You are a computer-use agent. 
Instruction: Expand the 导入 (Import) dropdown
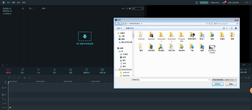tap(31, 9)
